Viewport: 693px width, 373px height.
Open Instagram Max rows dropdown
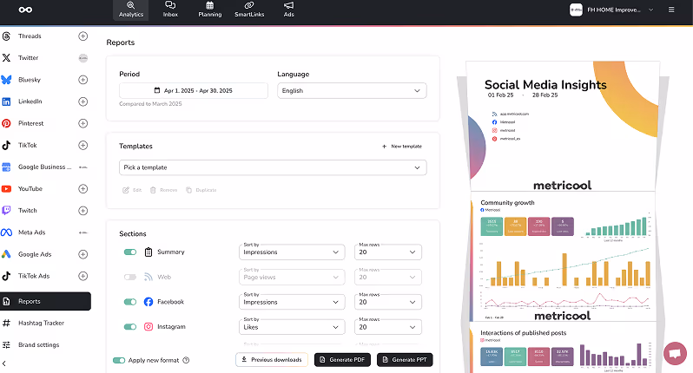(387, 327)
